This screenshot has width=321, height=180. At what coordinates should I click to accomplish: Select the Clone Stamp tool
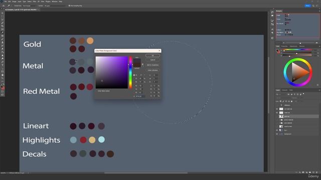[x=3, y=42]
